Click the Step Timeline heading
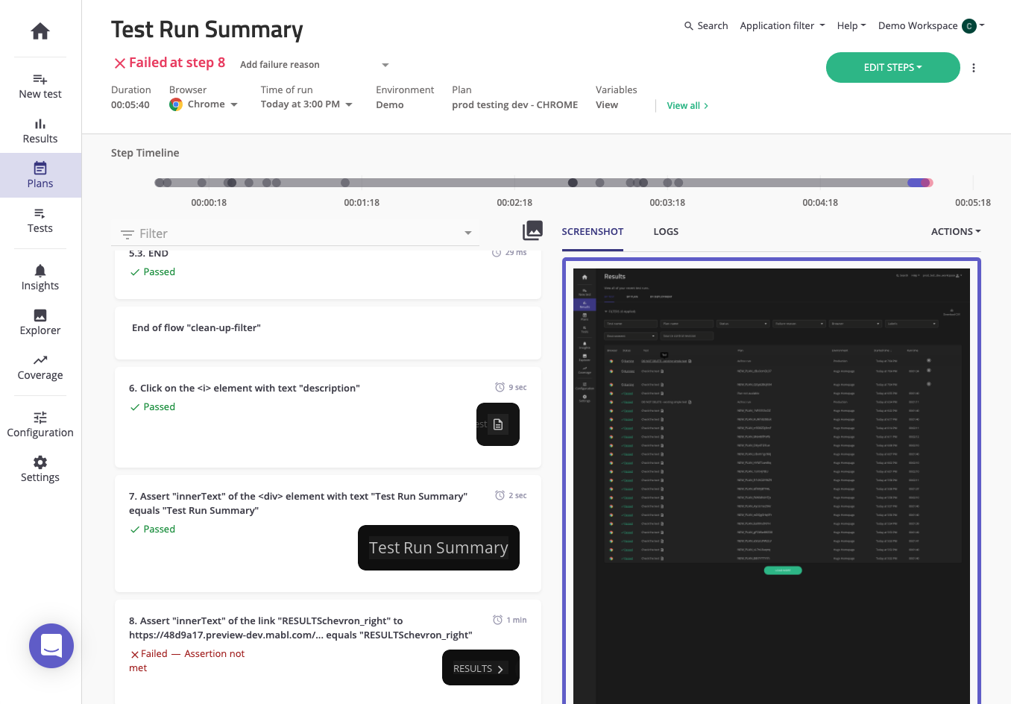This screenshot has width=1011, height=704. 145,153
